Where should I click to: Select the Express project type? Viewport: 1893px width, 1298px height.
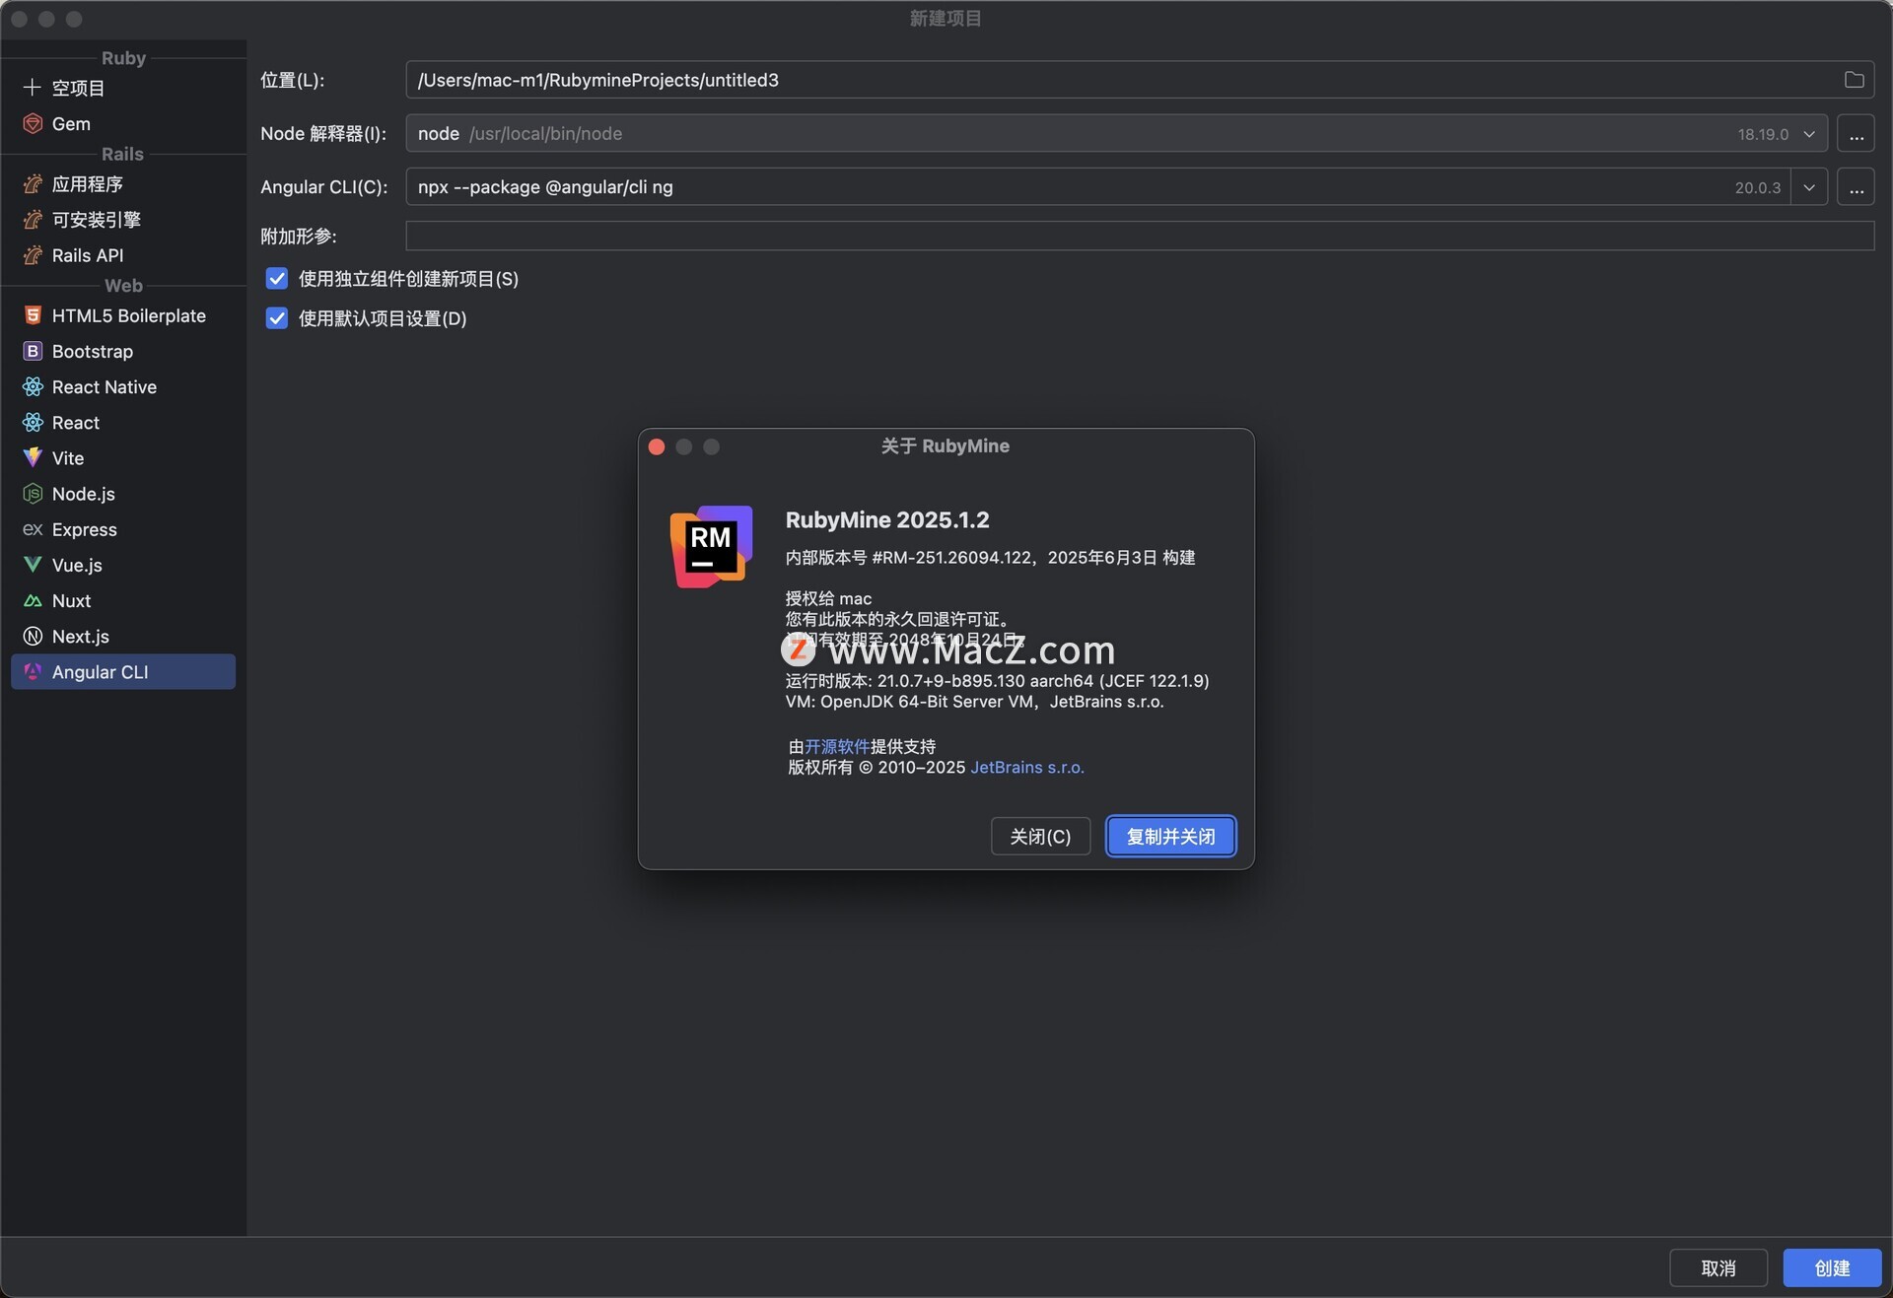pos(123,529)
